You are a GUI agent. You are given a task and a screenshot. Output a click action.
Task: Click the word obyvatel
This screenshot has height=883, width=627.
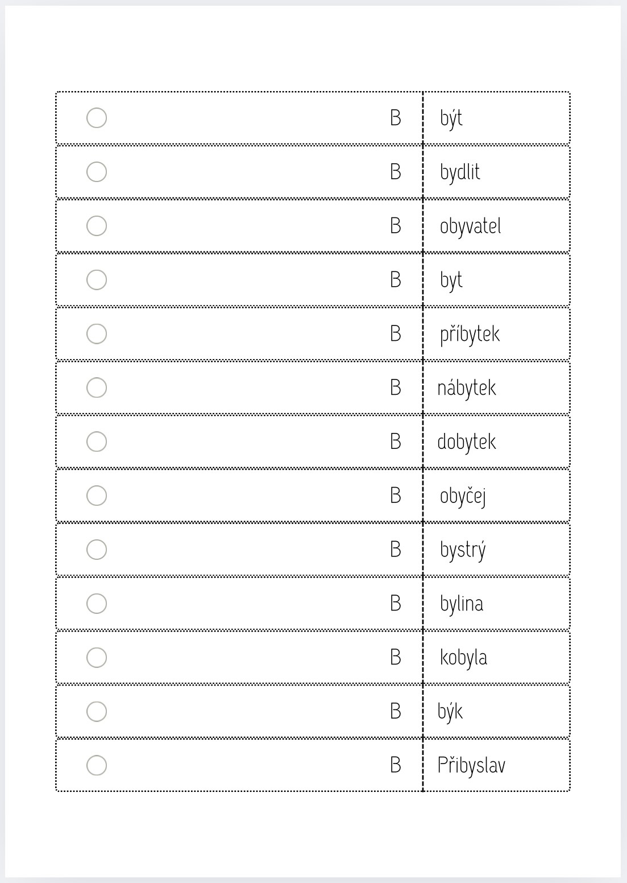[471, 226]
